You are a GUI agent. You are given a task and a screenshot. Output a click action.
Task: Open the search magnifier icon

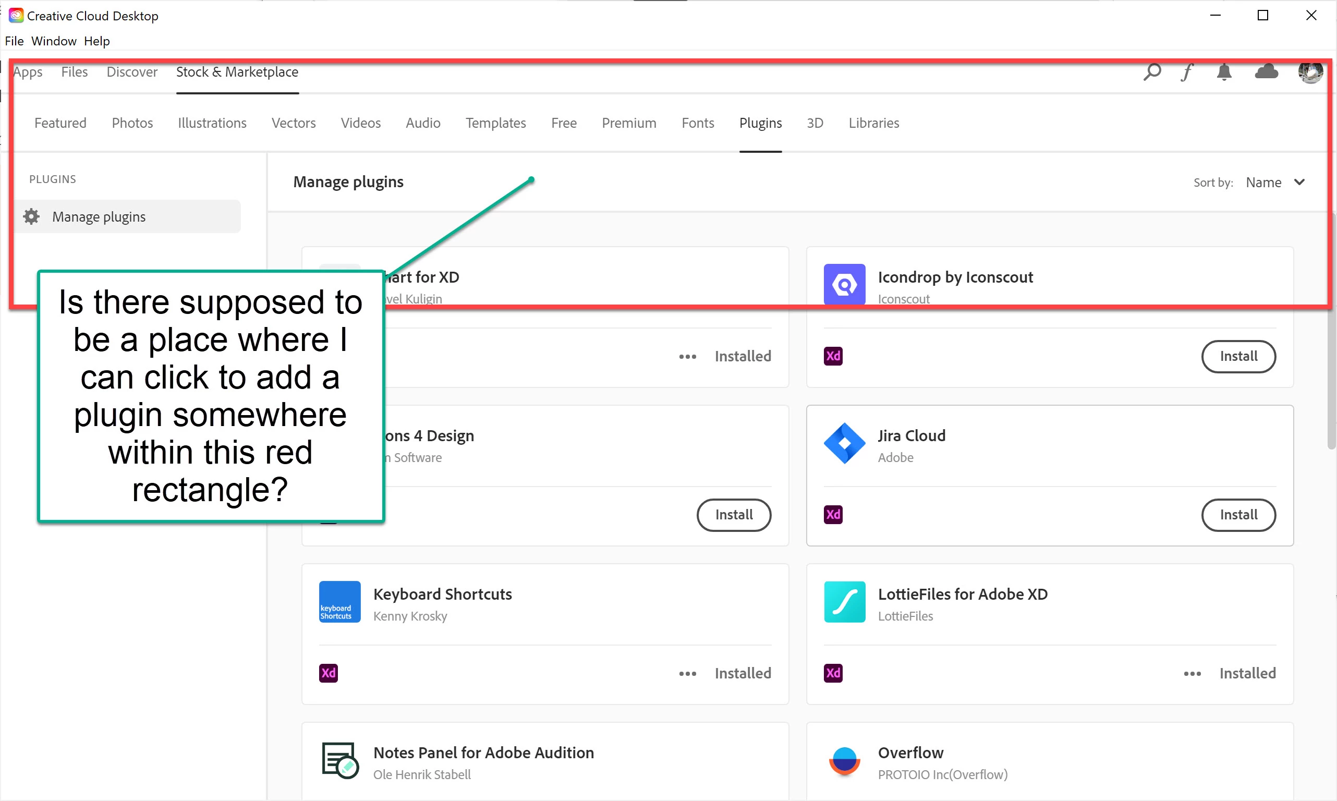click(x=1151, y=72)
